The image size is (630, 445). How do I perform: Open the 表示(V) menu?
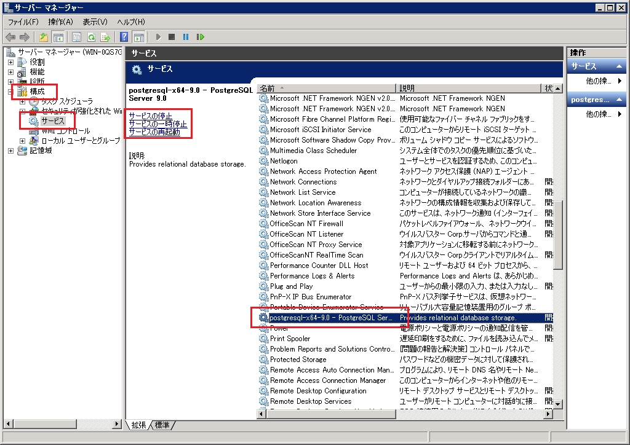click(95, 22)
